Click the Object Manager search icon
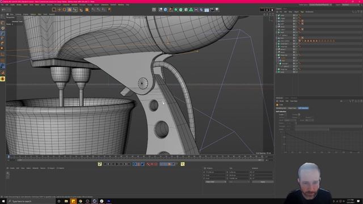This screenshot has height=204, width=363. (353, 12)
